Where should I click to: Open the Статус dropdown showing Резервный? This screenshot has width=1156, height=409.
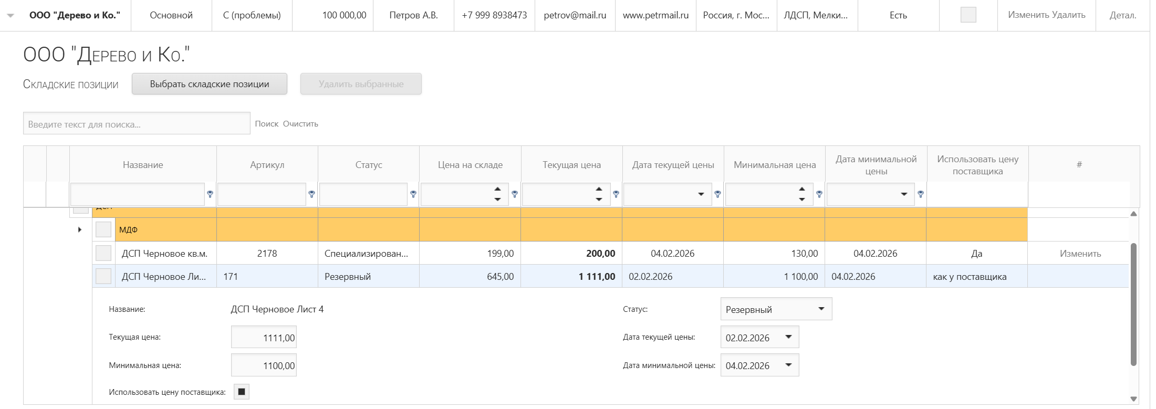(x=776, y=309)
